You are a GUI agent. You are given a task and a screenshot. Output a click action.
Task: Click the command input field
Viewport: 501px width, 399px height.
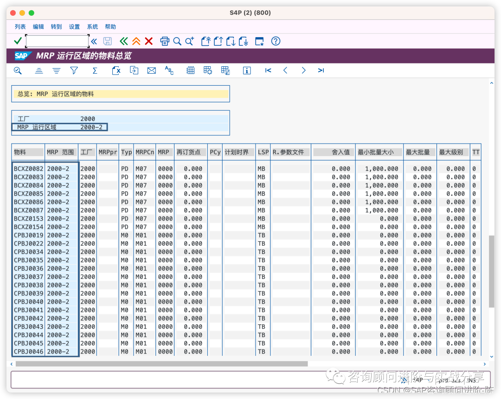click(x=57, y=41)
